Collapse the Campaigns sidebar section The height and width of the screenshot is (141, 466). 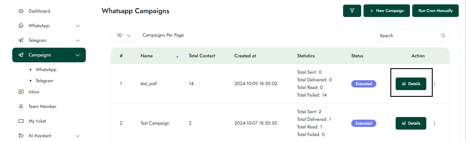(x=78, y=55)
